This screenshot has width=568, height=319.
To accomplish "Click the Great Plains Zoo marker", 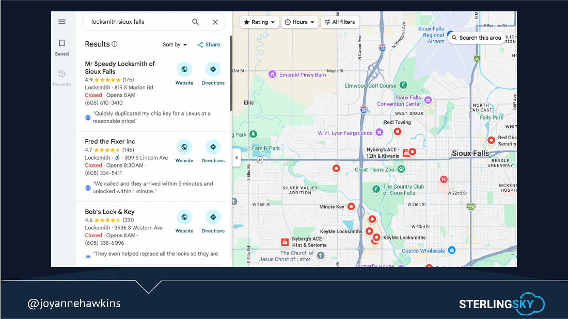I will click(401, 169).
